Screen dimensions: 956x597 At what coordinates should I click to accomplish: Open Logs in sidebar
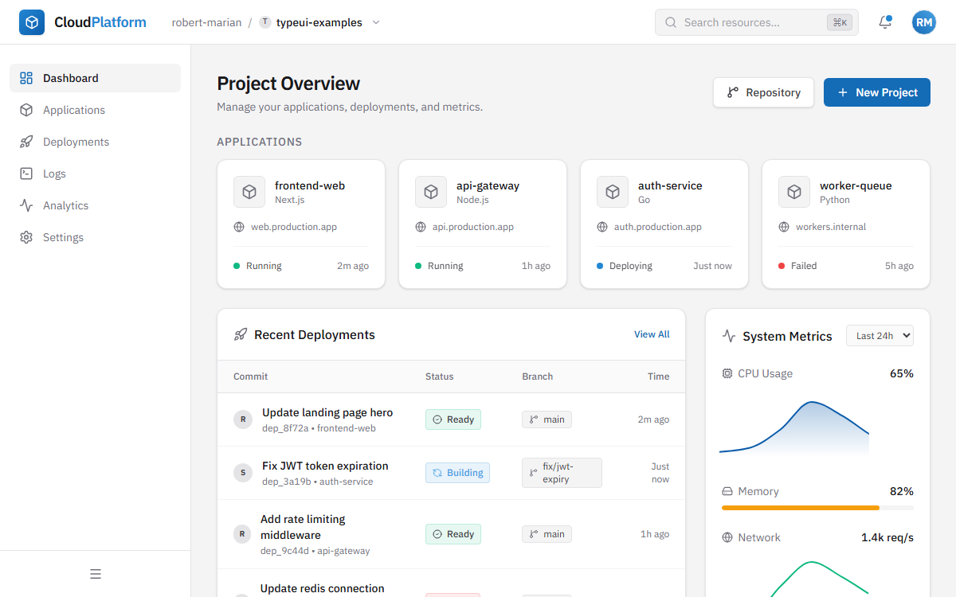(96, 174)
